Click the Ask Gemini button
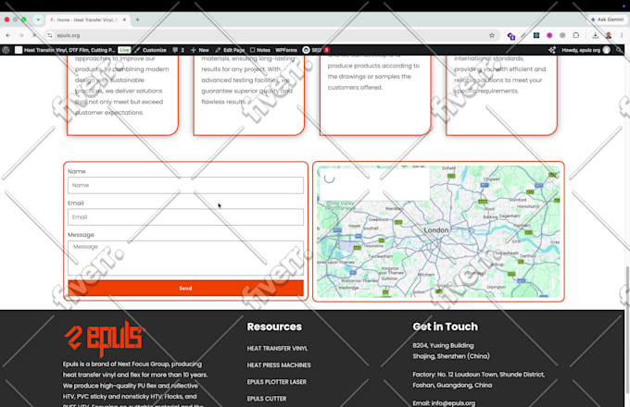630x407 pixels. coord(607,19)
